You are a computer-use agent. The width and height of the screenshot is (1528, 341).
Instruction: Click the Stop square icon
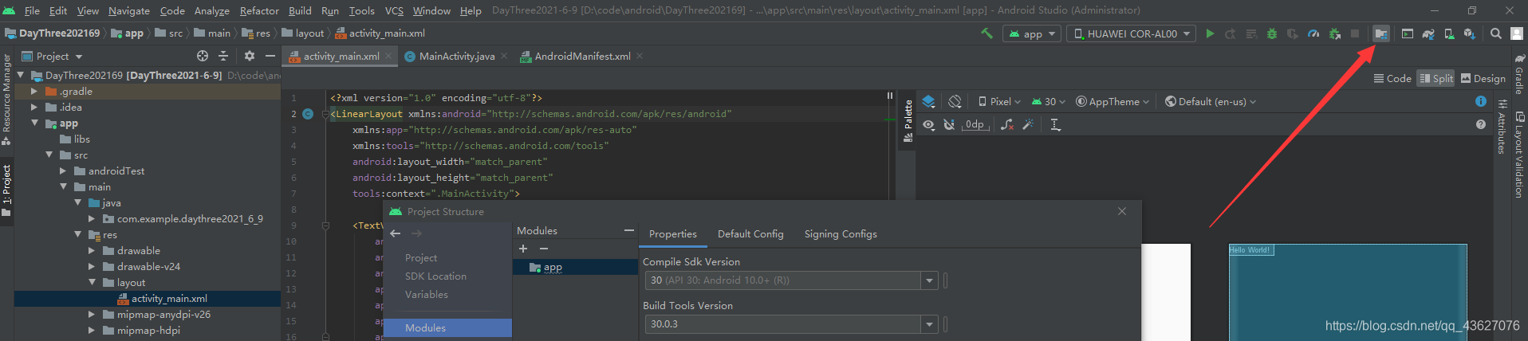(x=1355, y=33)
